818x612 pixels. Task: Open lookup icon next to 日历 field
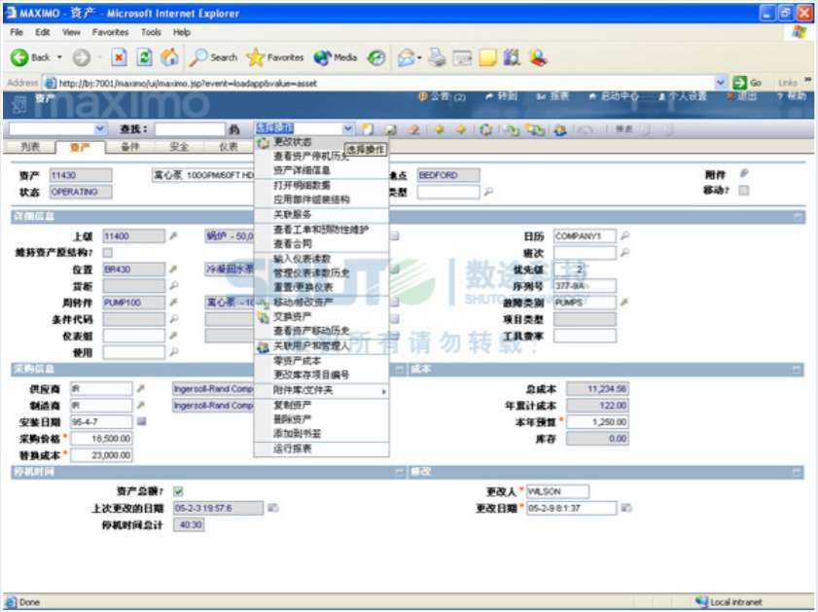pos(625,235)
